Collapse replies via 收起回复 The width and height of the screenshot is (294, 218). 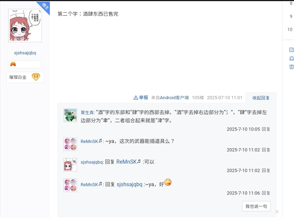coord(261,98)
